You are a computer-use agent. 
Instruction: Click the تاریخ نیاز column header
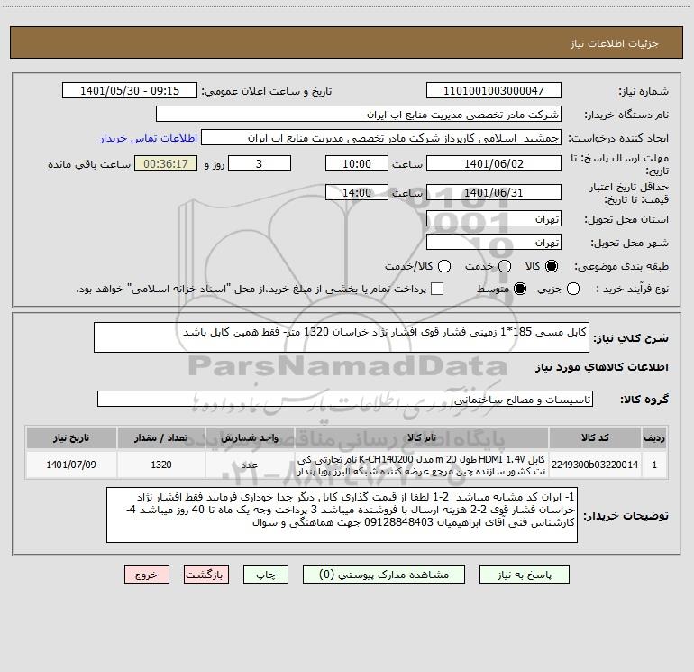(x=71, y=437)
